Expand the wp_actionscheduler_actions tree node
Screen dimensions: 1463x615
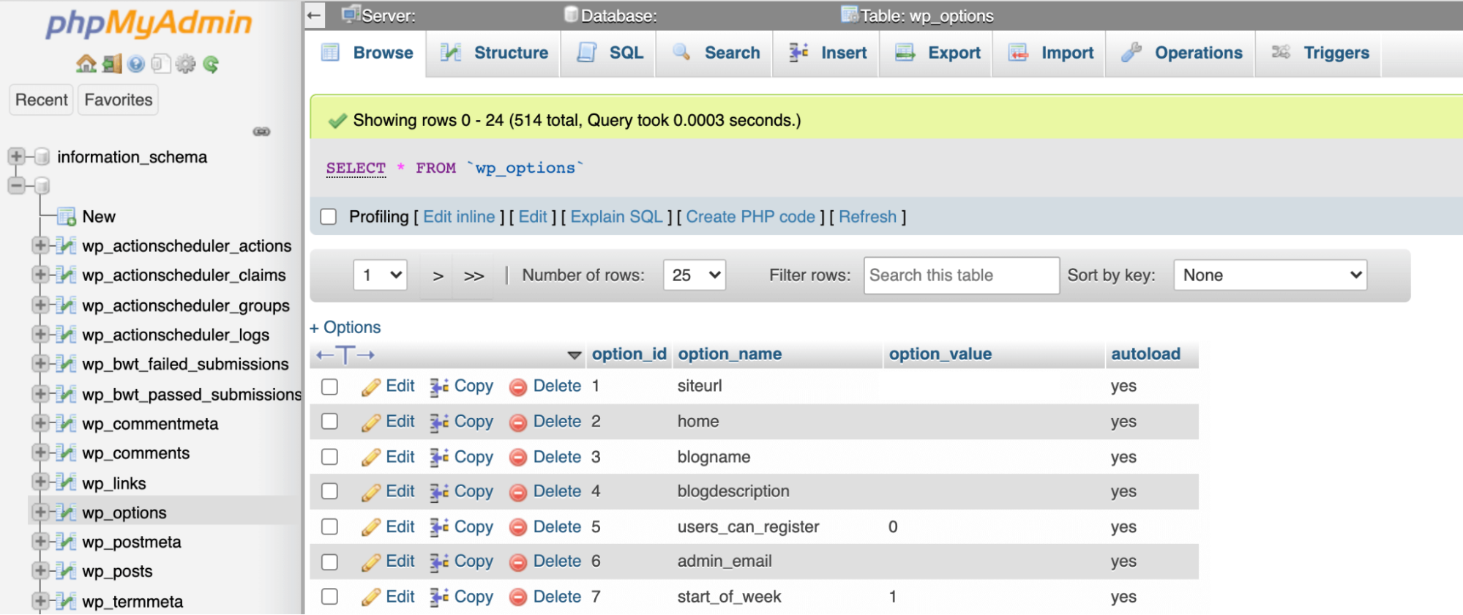click(41, 245)
